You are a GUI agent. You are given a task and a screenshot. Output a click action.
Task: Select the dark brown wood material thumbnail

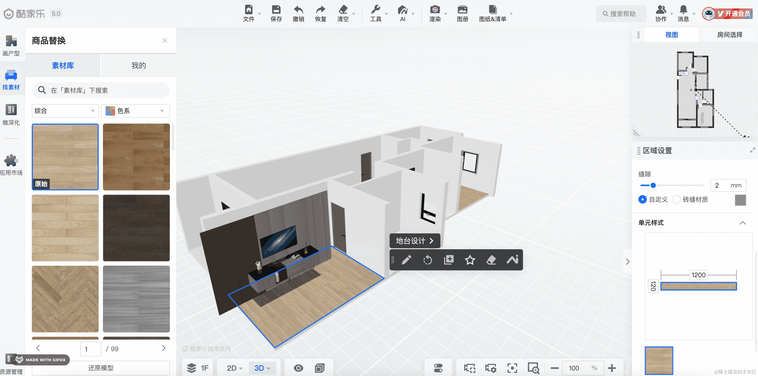tap(136, 228)
